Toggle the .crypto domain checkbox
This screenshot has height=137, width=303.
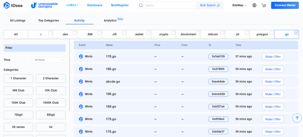[x=173, y=32]
